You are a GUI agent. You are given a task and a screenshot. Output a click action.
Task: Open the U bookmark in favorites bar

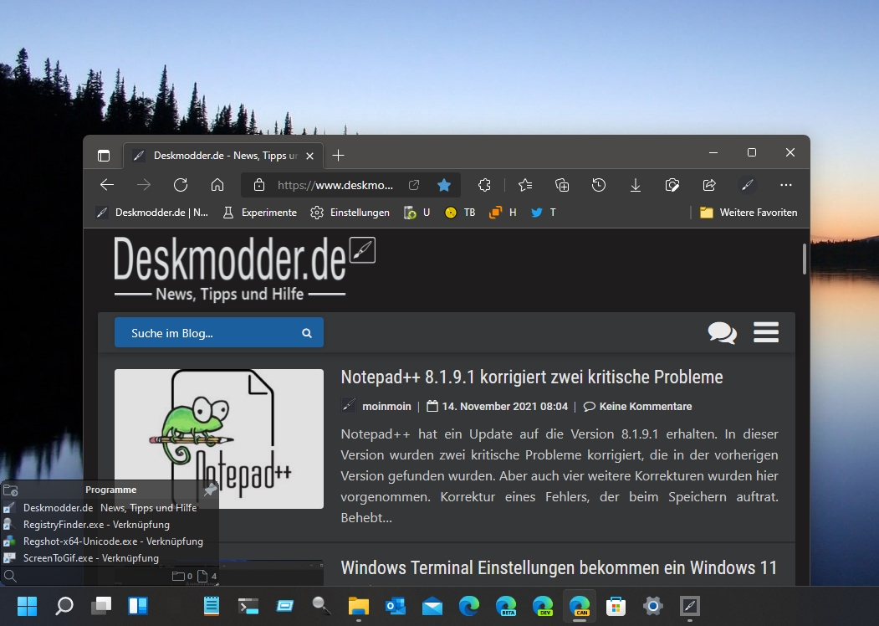417,213
